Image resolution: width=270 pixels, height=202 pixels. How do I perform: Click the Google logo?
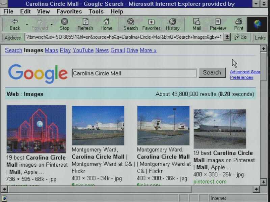[38, 74]
